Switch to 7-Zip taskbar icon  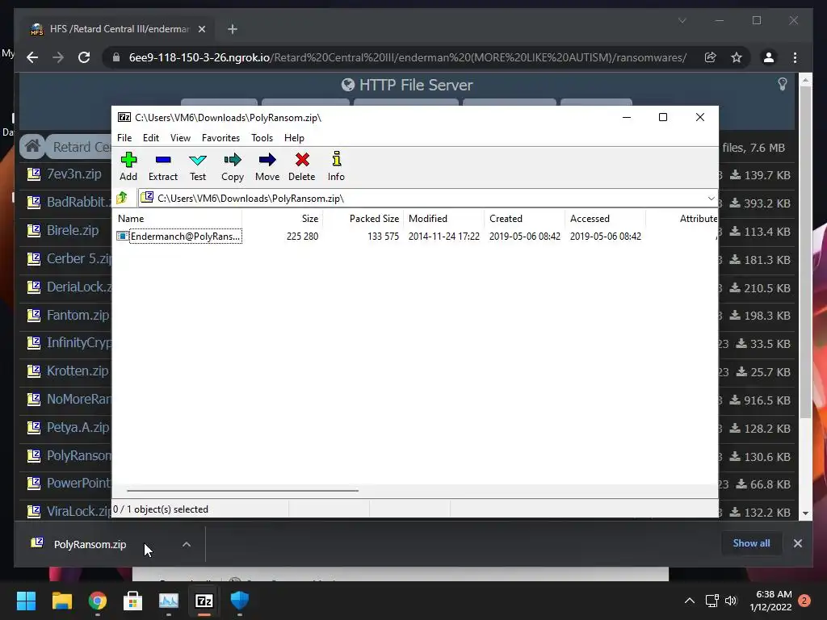204,601
